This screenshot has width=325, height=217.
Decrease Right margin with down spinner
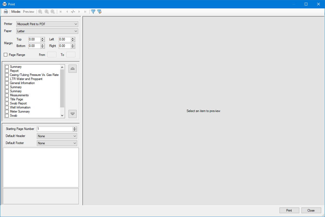(x=73, y=47)
